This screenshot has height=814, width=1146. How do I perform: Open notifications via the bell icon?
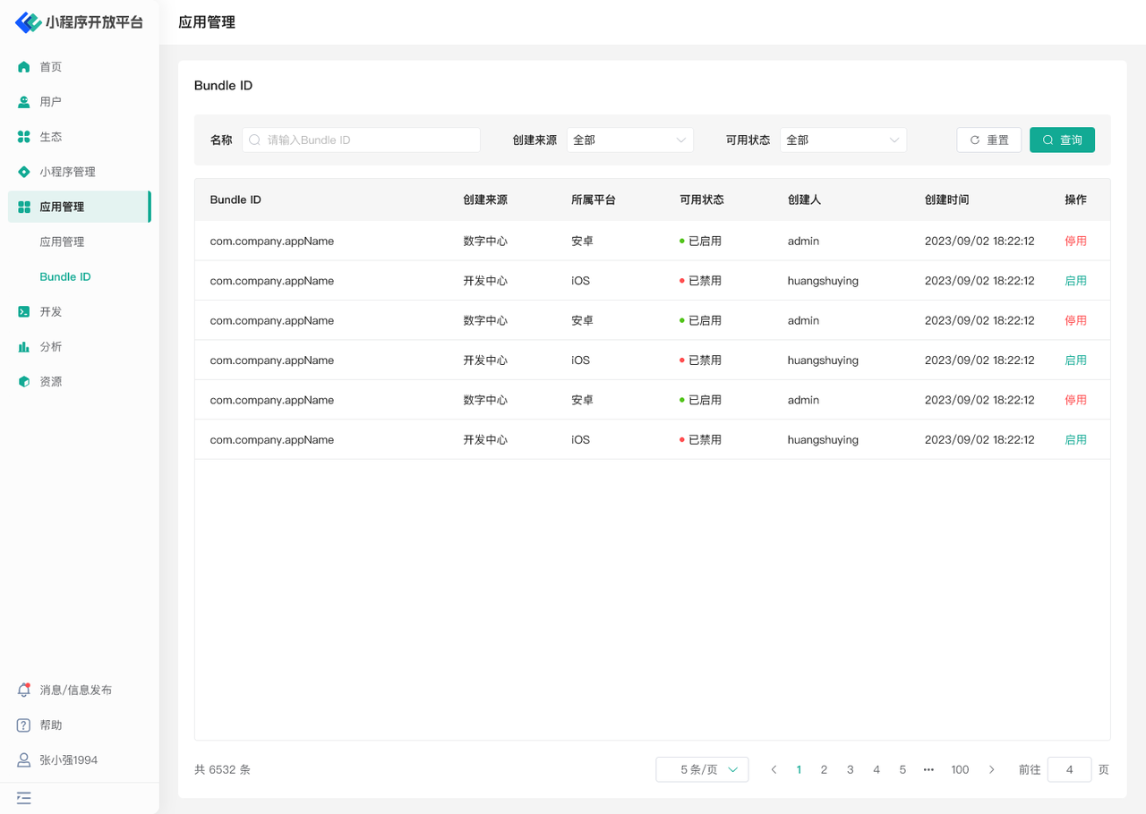pyautogui.click(x=24, y=690)
